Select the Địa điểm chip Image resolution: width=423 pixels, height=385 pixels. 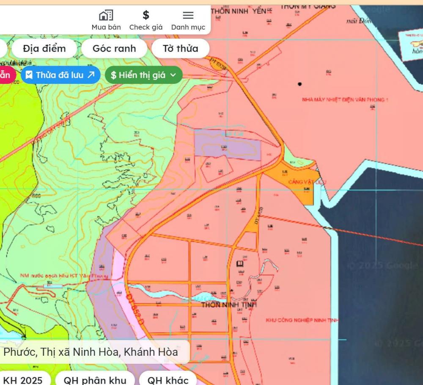point(44,48)
